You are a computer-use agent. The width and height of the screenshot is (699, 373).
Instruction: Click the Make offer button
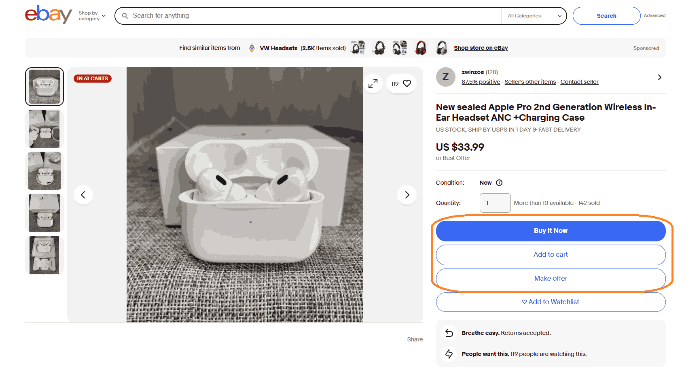pyautogui.click(x=551, y=279)
